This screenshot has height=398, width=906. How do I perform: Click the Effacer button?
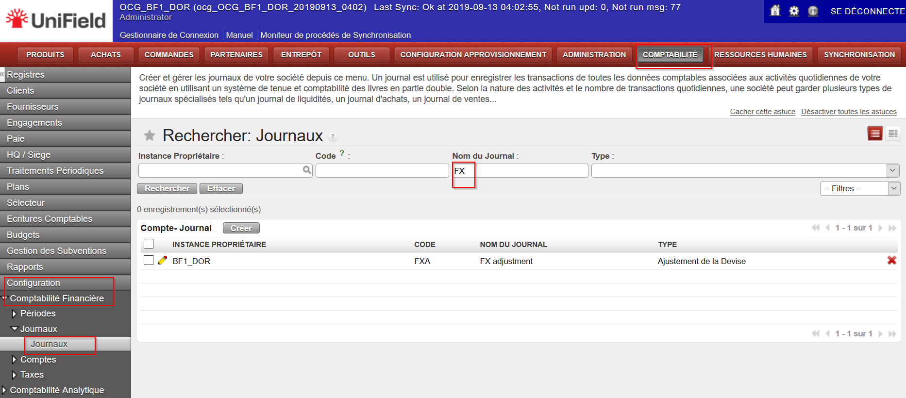[x=221, y=188]
